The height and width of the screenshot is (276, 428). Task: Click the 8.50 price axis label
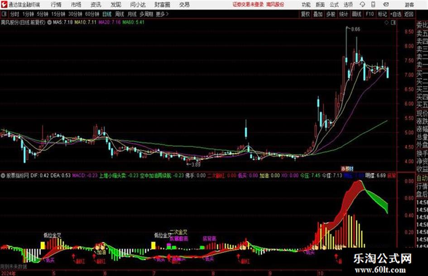409,32
